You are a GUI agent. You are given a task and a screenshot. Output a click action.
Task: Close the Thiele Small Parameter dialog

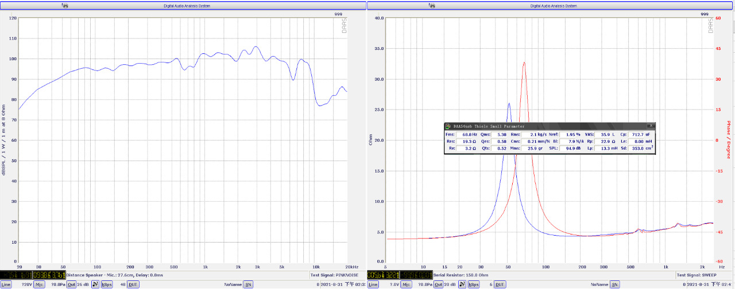[x=650, y=126]
